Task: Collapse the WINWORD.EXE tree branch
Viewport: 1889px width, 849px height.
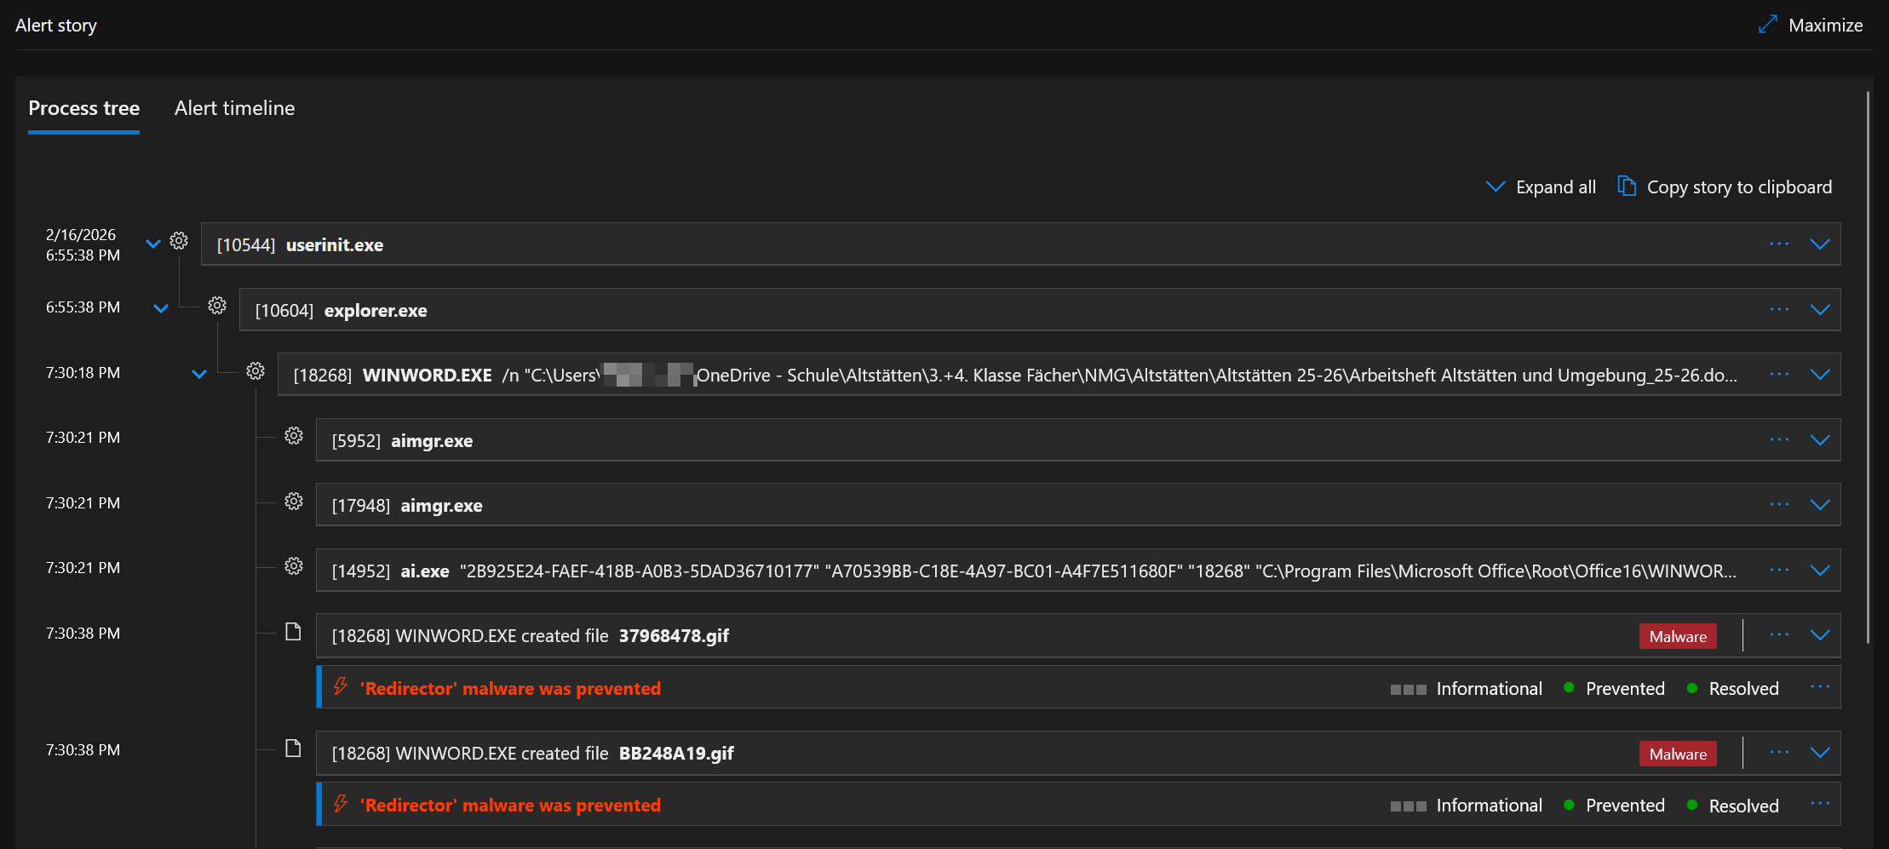Action: [x=199, y=374]
